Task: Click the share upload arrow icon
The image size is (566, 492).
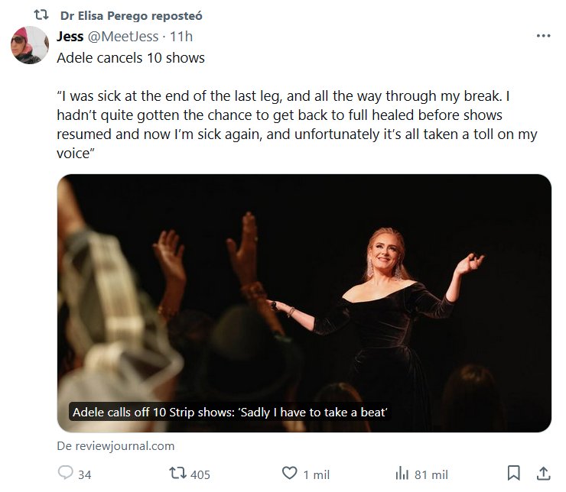Action: point(542,474)
